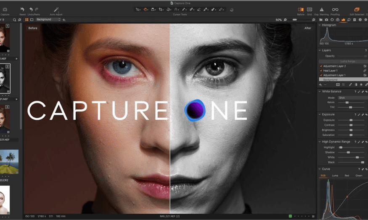The width and height of the screenshot is (368, 220).
Task: Adjust the Exposure slider
Action: (351, 120)
